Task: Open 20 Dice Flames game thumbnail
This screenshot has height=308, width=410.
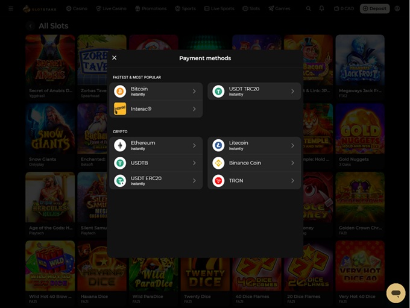Action: pos(308,266)
